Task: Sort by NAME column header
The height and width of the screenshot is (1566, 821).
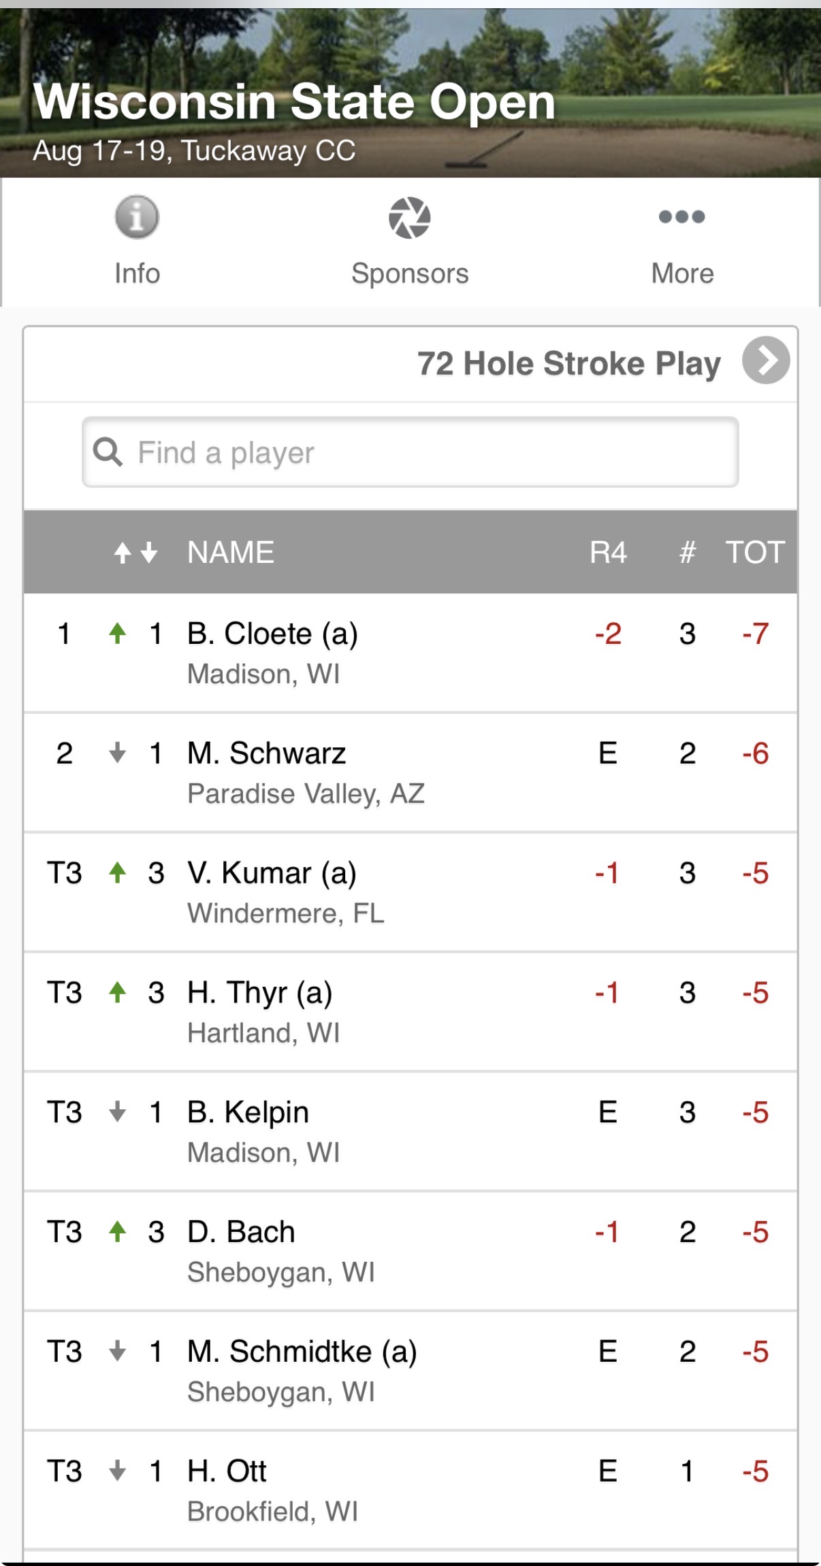Action: (x=231, y=552)
